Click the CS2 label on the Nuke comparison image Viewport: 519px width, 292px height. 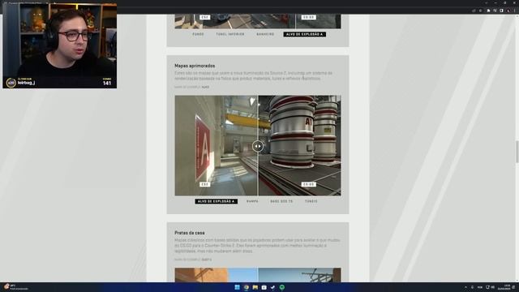pyautogui.click(x=204, y=184)
